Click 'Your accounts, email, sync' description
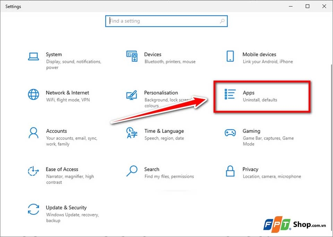Viewport: 333px width, 237px height. pyautogui.click(x=72, y=141)
